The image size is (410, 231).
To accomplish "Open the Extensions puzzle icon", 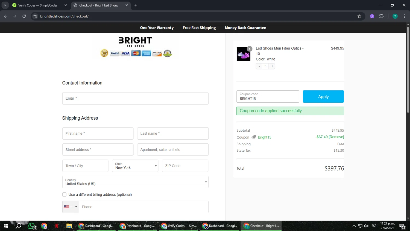I will 382,16.
